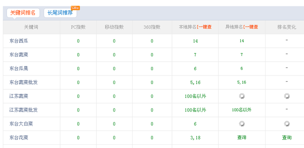Click local rank 100名以外 for 江苏蔬菜

click(x=195, y=96)
